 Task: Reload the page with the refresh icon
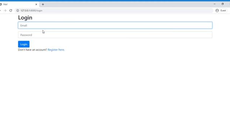[x=11, y=10]
